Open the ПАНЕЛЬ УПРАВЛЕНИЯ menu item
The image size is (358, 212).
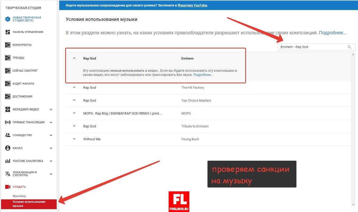28,32
